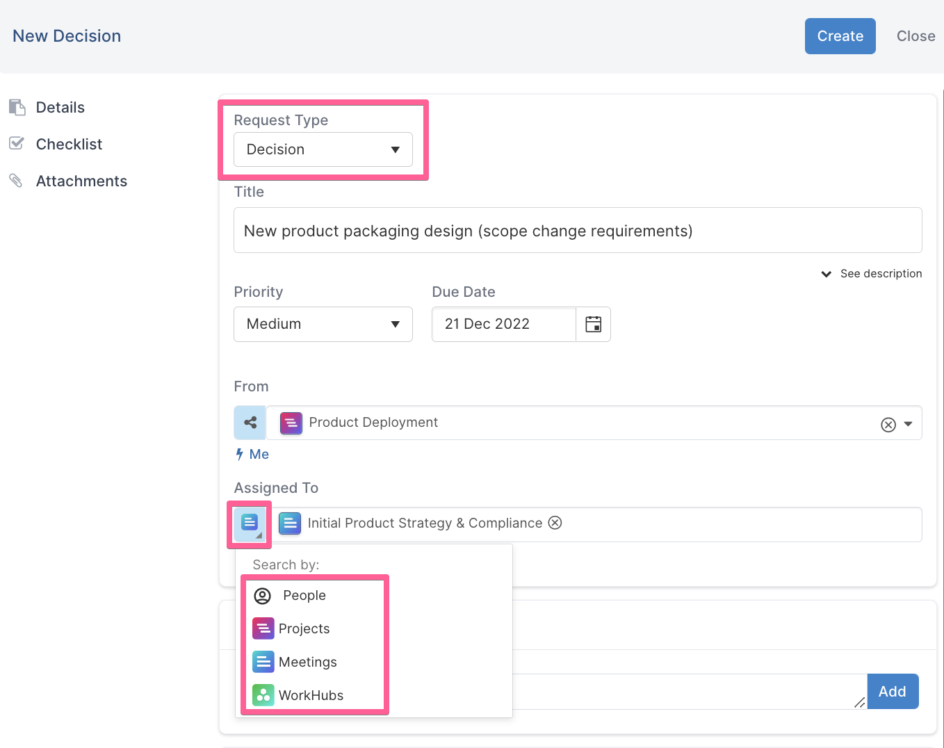
Task: Click the Details page icon in sidebar
Action: tap(17, 107)
